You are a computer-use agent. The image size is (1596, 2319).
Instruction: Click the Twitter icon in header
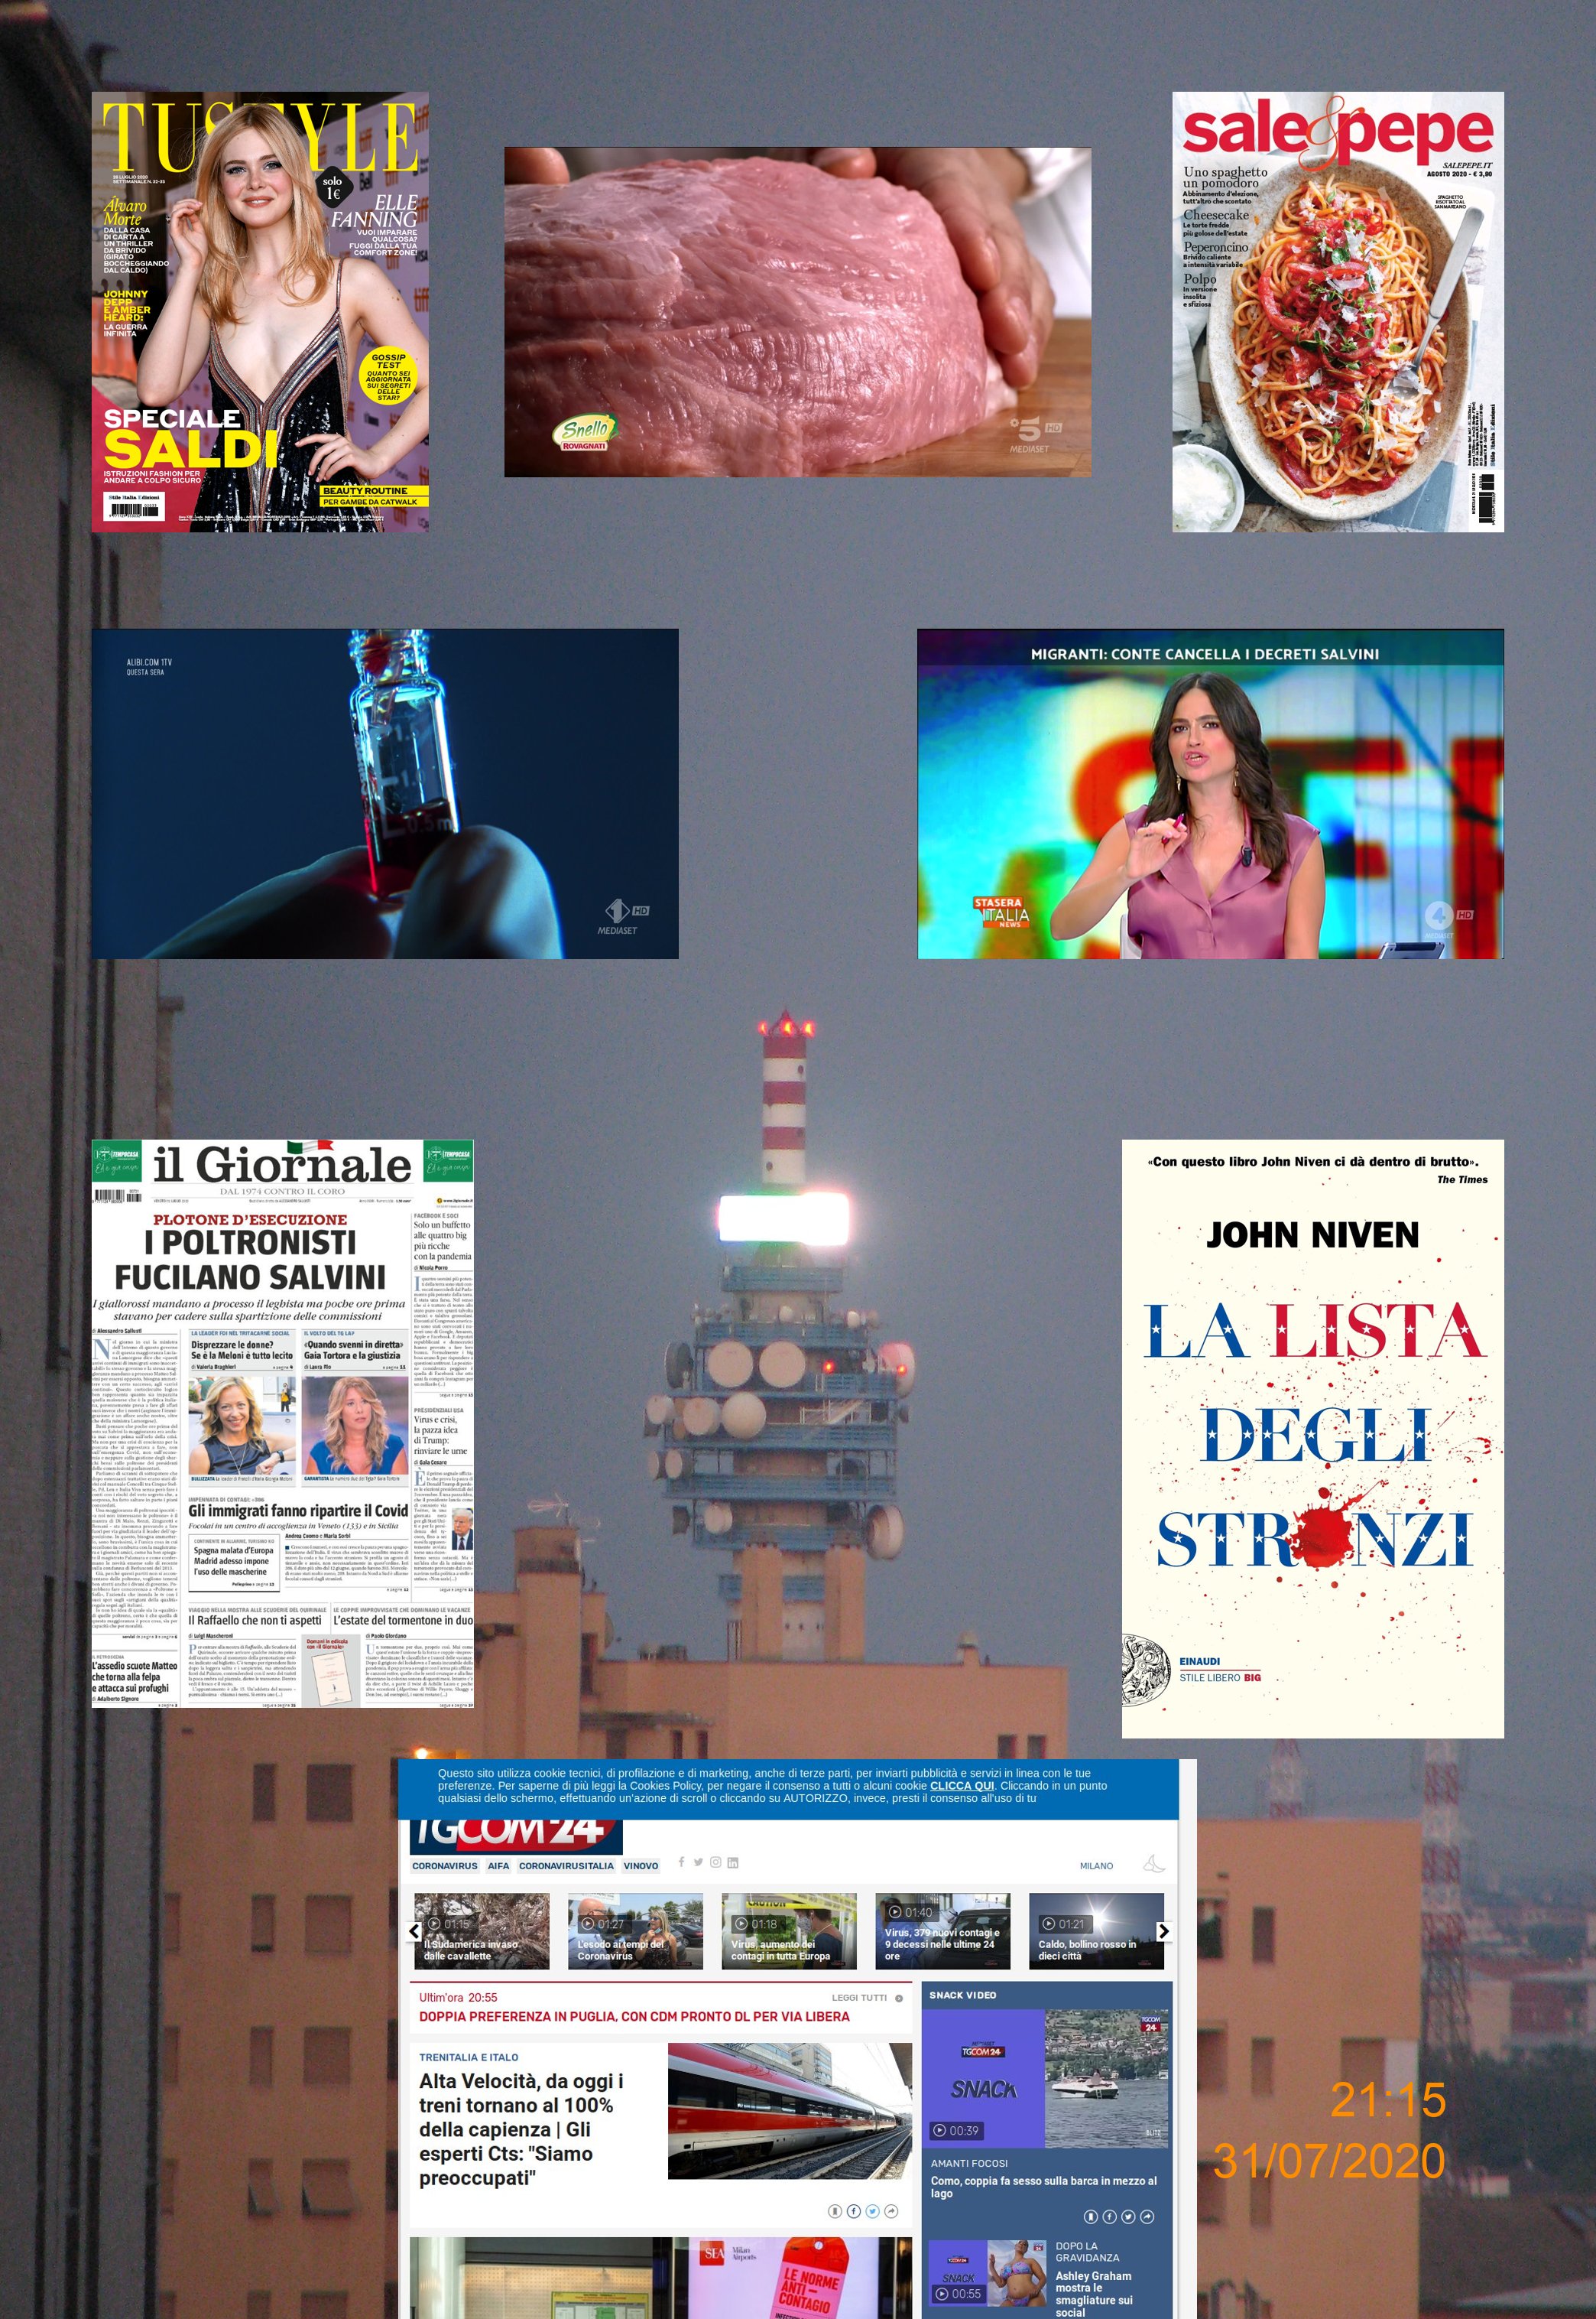click(698, 1862)
